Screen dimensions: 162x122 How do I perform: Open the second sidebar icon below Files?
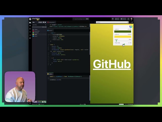click(30, 26)
